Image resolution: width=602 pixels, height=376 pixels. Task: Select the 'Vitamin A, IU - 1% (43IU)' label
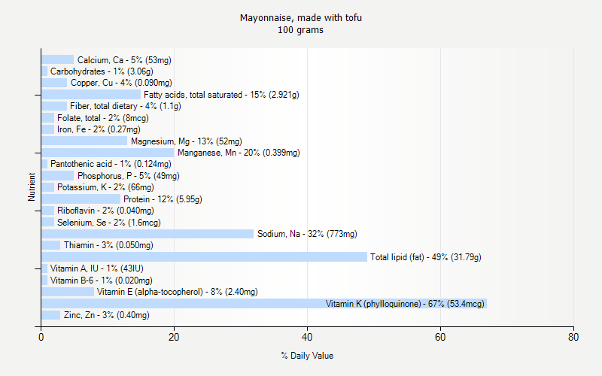(97, 268)
